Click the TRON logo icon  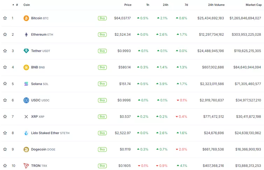pos(26,166)
